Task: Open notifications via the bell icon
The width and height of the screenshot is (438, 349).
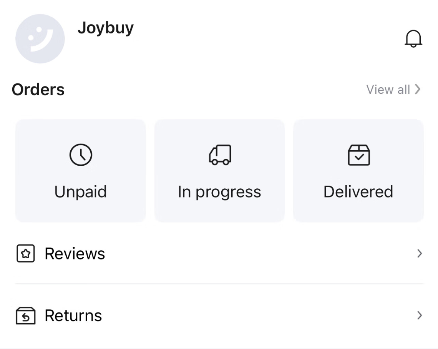Action: (x=414, y=38)
